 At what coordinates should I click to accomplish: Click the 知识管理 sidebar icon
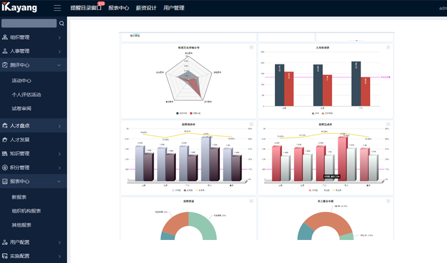pyautogui.click(x=5, y=153)
